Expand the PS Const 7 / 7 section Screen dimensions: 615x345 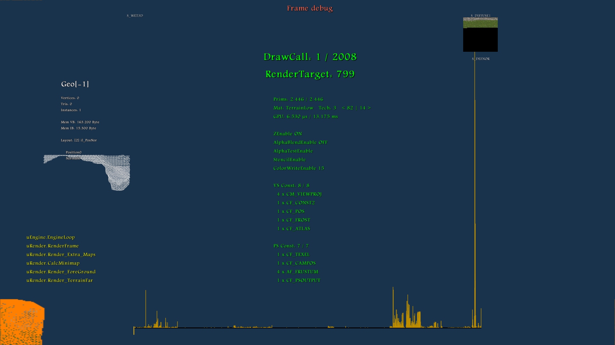(x=291, y=246)
